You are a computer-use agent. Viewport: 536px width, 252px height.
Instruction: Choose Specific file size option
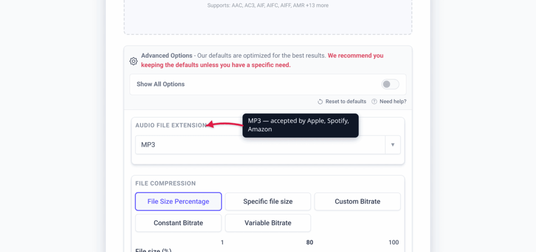coord(268,202)
